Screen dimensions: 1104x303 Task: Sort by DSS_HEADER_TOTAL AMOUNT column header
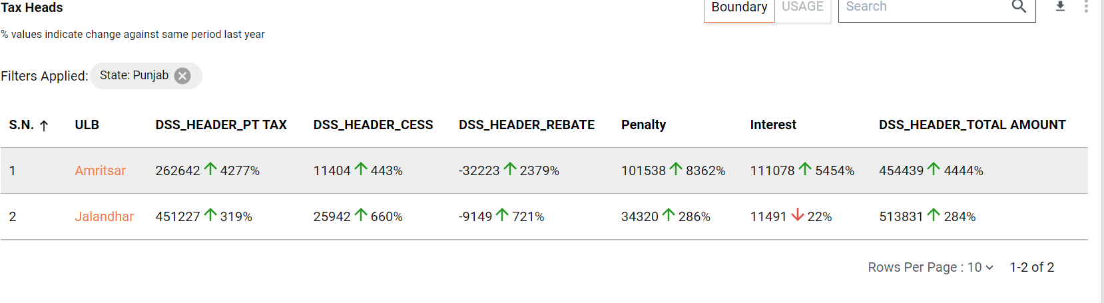971,125
